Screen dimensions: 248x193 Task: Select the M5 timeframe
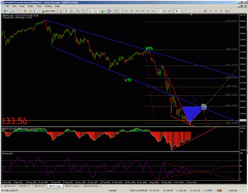pyautogui.click(x=132, y=11)
